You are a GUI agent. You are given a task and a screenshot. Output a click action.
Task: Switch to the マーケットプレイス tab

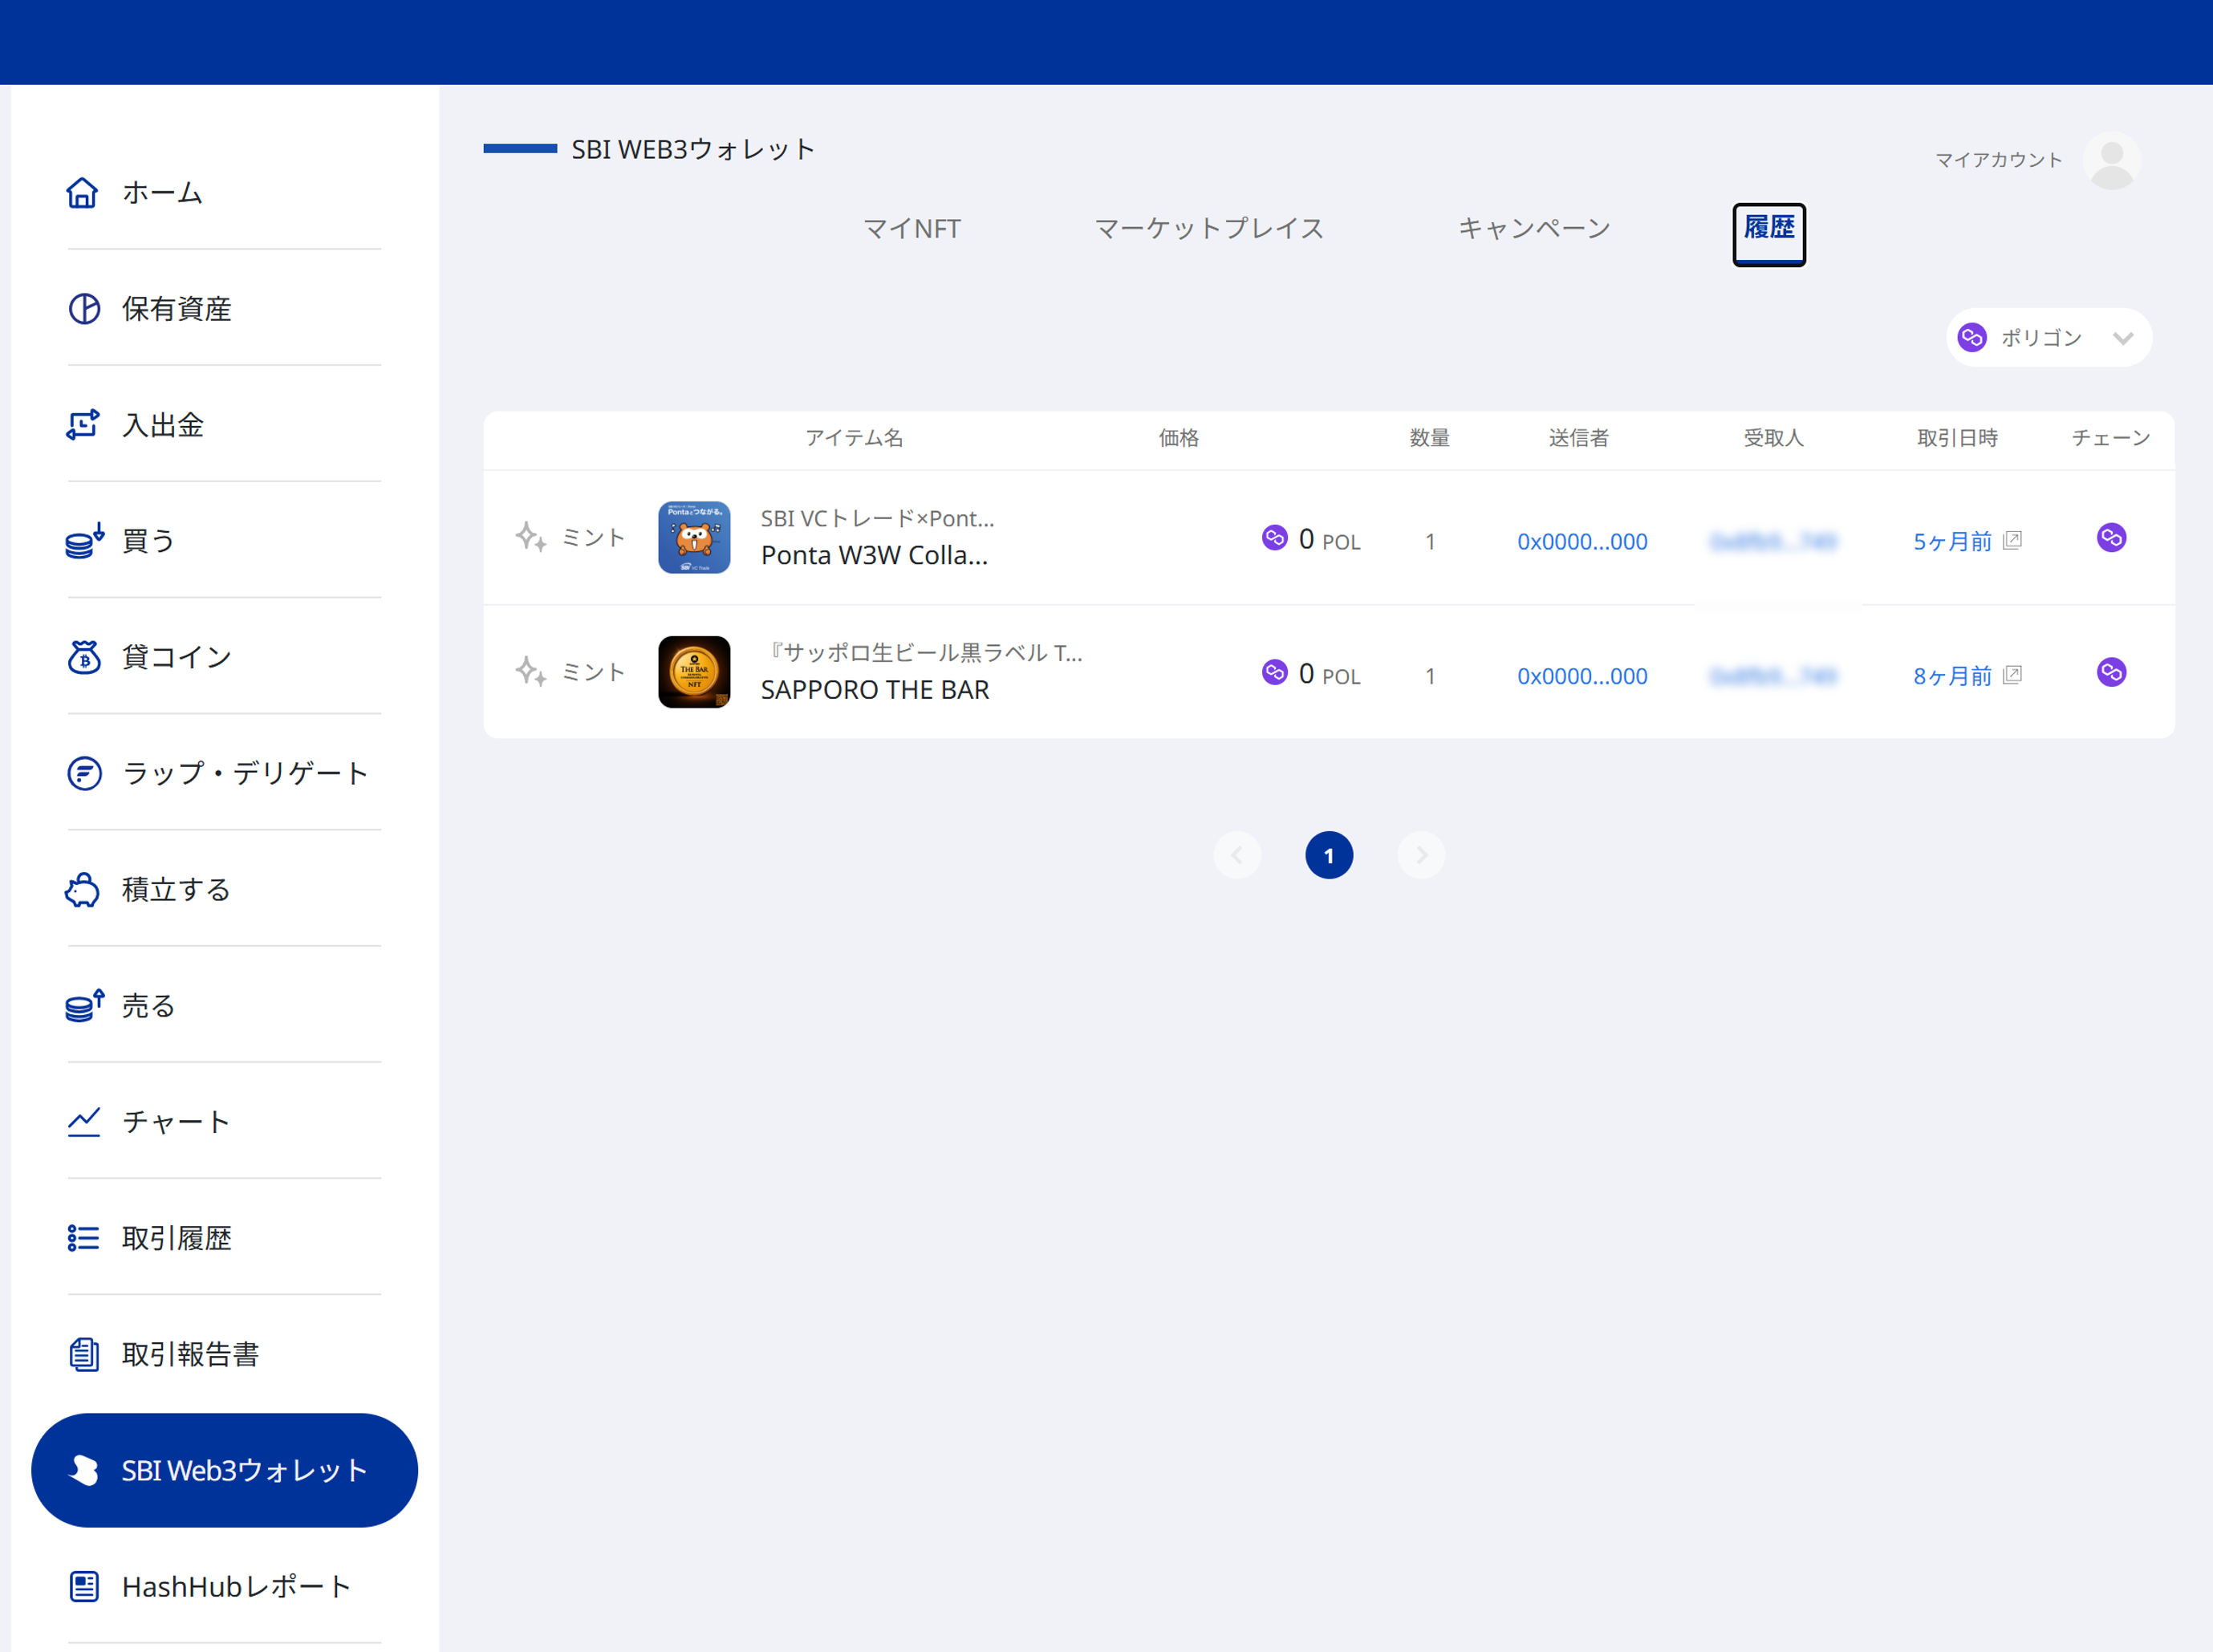pyautogui.click(x=1209, y=229)
